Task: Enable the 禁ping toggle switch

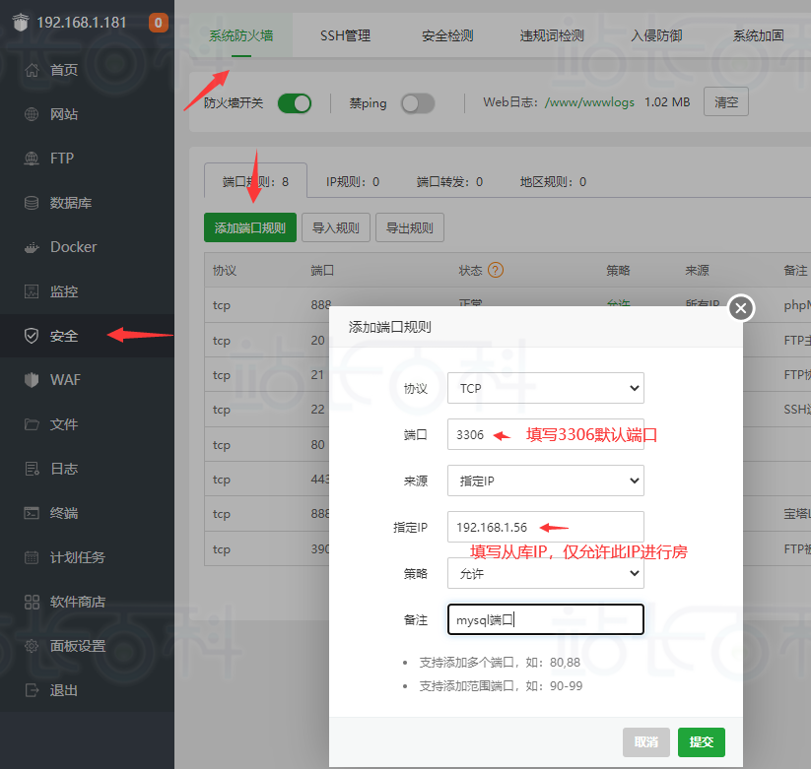Action: pos(417,103)
